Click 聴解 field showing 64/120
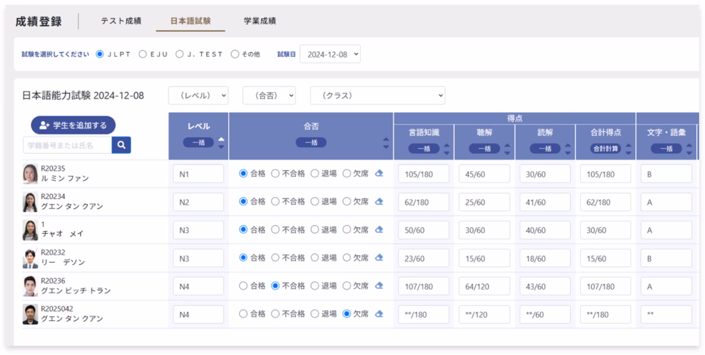Viewport: 705px width, 355px height. click(x=484, y=287)
